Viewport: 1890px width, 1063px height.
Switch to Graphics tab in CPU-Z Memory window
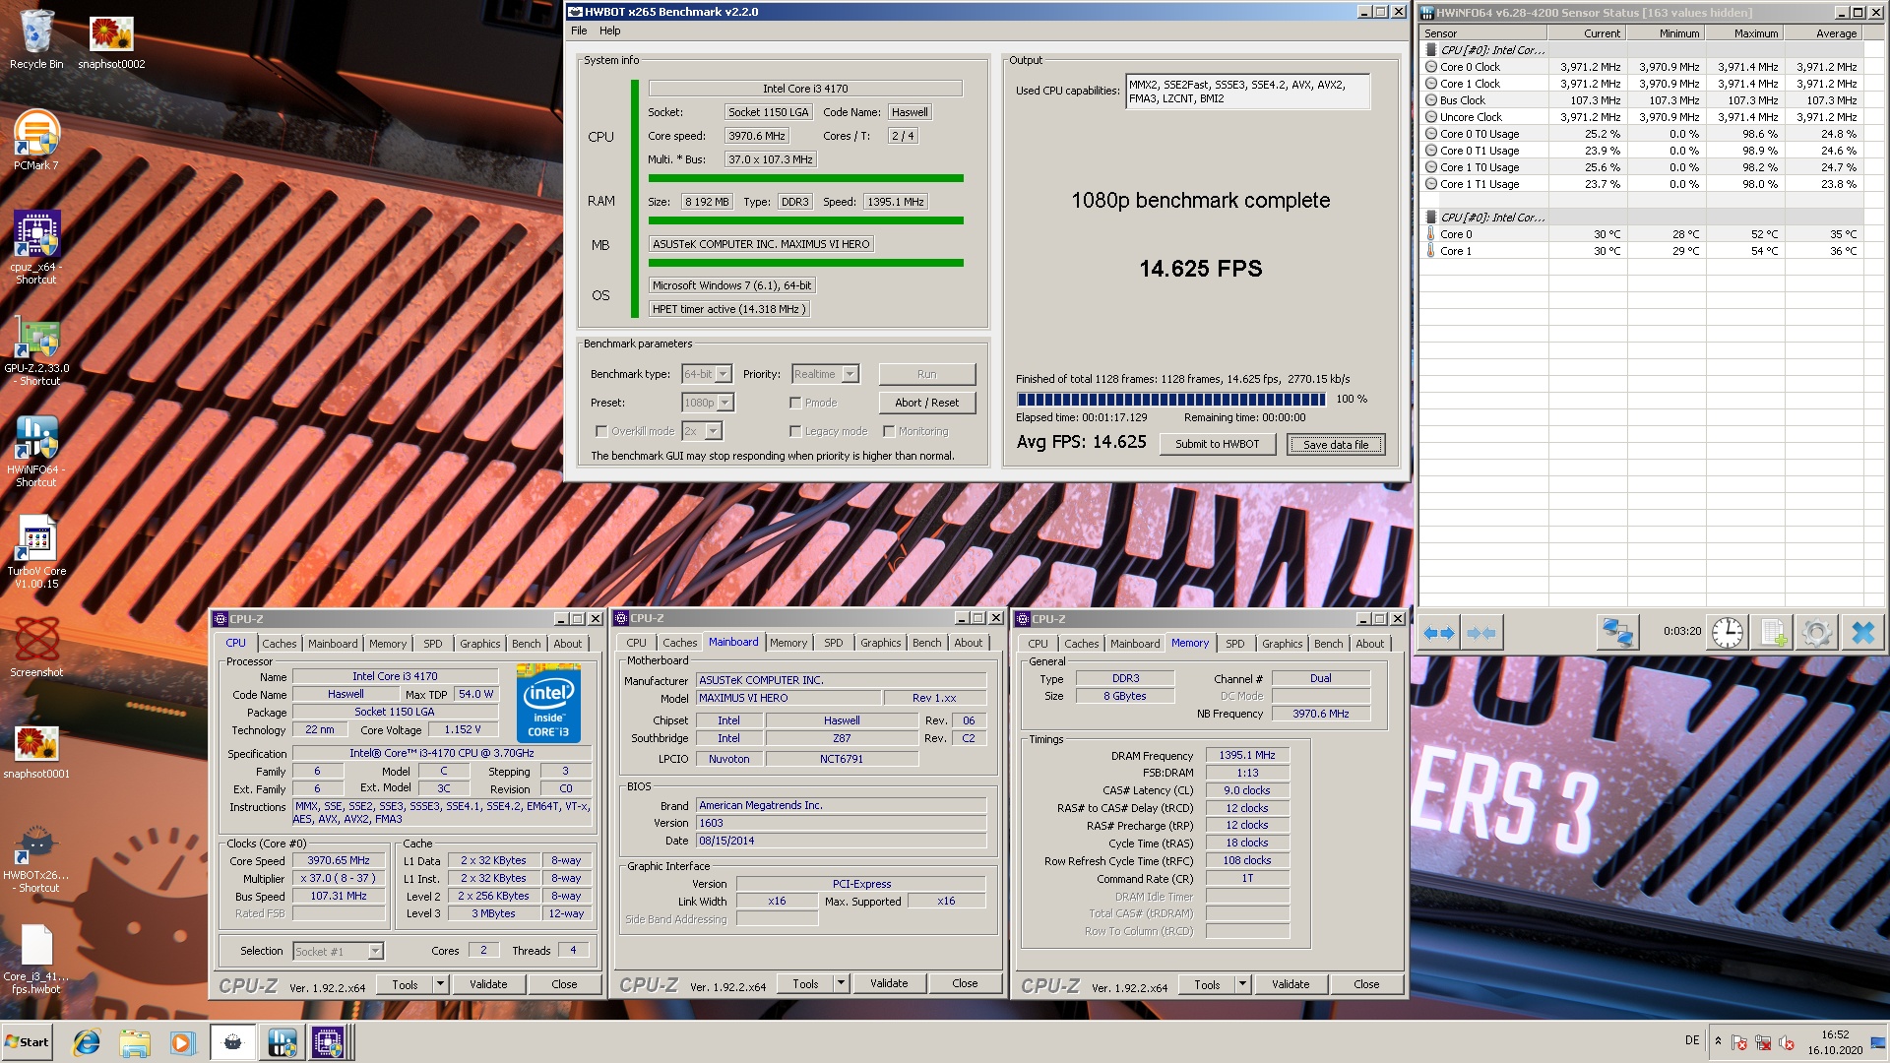[x=1282, y=644]
